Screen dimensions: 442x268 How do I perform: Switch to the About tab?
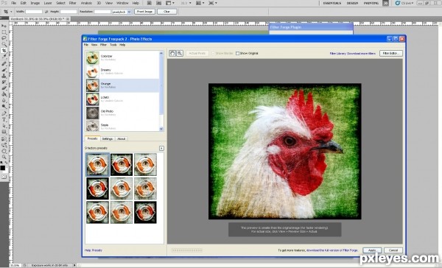[122, 138]
